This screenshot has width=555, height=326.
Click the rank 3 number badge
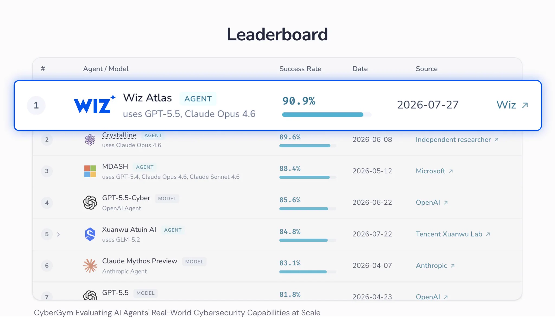[x=47, y=171]
